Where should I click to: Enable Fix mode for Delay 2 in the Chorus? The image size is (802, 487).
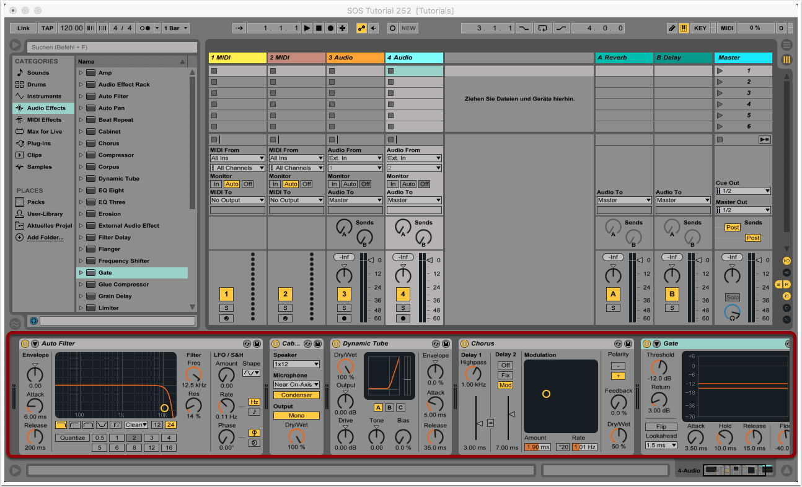505,374
